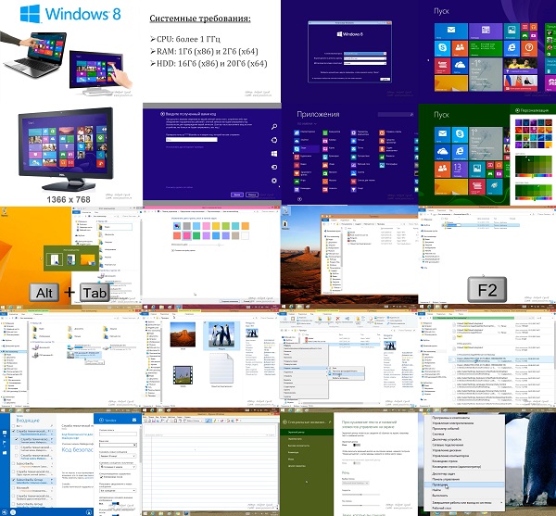Open the Photos tile on purple Start screen
Screen dimensions: 556x516
coord(512,31)
